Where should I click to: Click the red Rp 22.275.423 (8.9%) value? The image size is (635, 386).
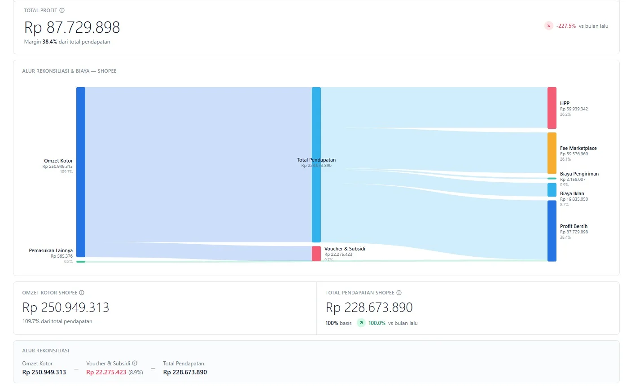click(115, 372)
